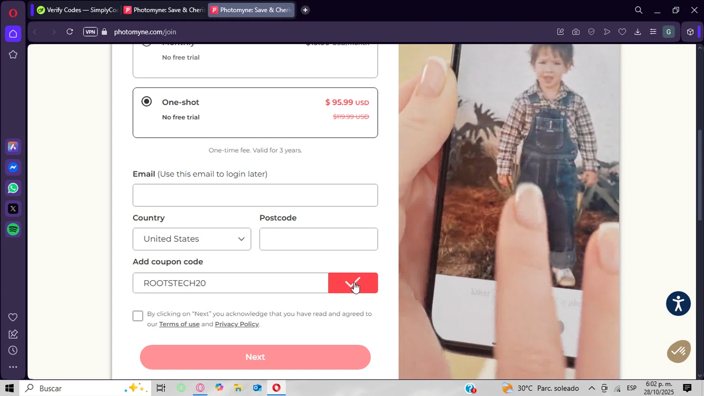Open a new tab with the plus button
This screenshot has width=704, height=396.
pos(305,10)
